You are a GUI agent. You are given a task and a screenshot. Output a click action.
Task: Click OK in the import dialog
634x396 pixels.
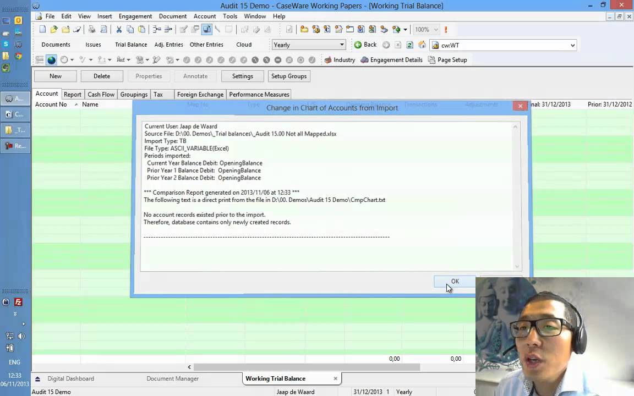455,281
